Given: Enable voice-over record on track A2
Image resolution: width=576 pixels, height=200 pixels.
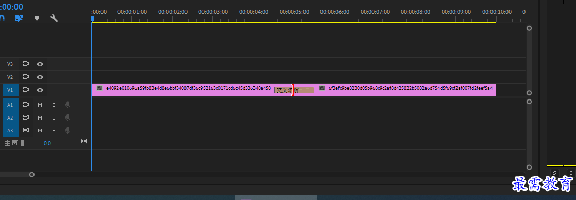Looking at the screenshot, I should 67,118.
